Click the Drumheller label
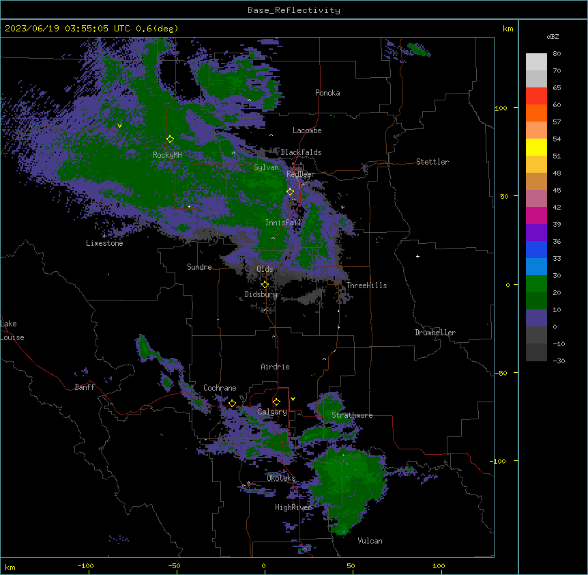 (435, 333)
